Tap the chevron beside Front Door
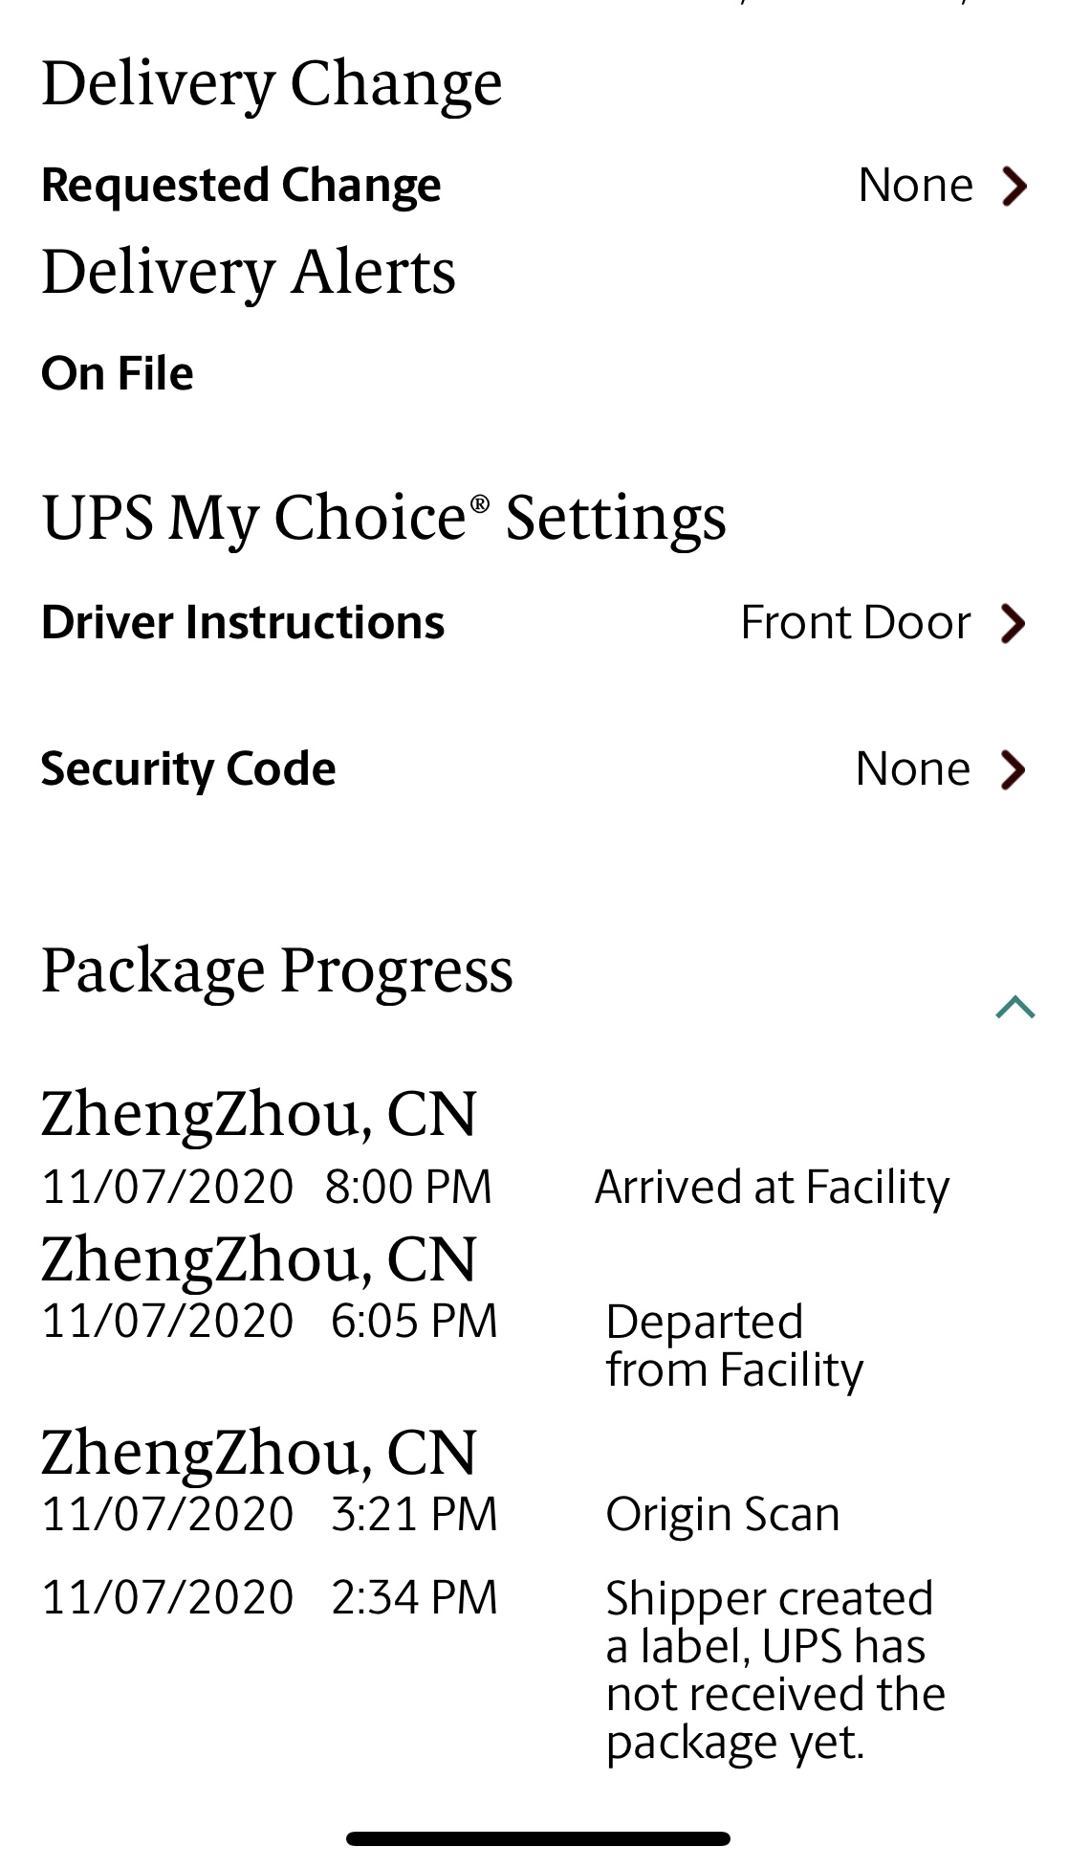This screenshot has width=1069, height=1869. [x=1013, y=623]
